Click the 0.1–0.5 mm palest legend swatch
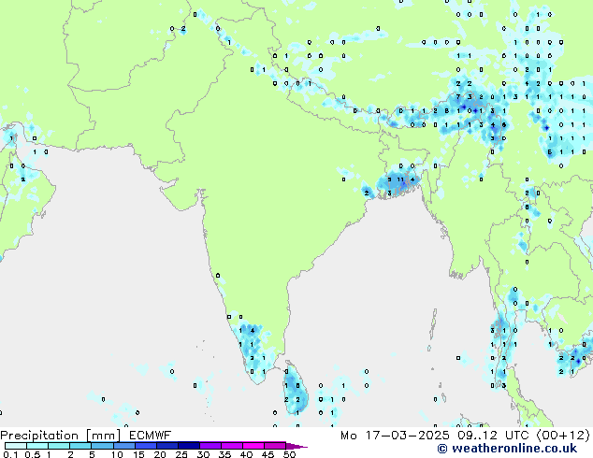This screenshot has width=593, height=458. [16, 446]
